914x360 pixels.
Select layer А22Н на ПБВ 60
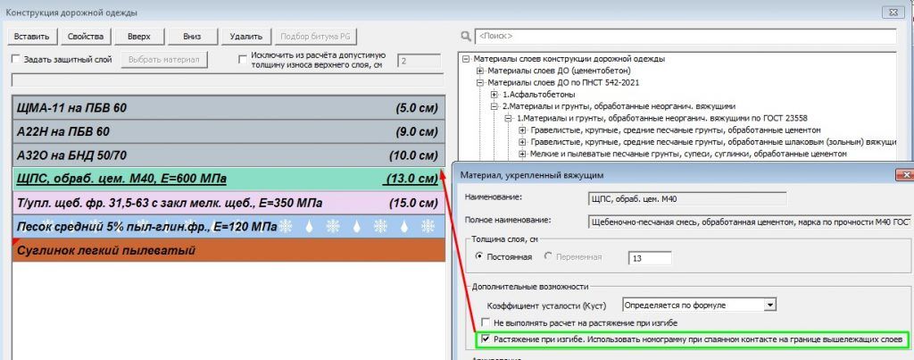228,132
